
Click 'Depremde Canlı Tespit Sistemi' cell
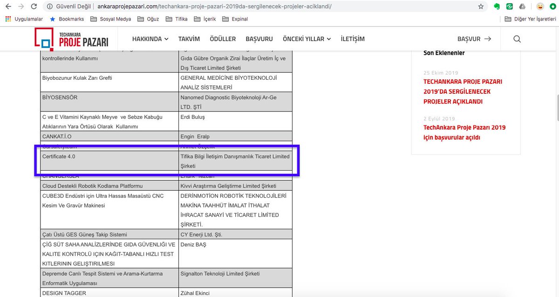(110, 278)
